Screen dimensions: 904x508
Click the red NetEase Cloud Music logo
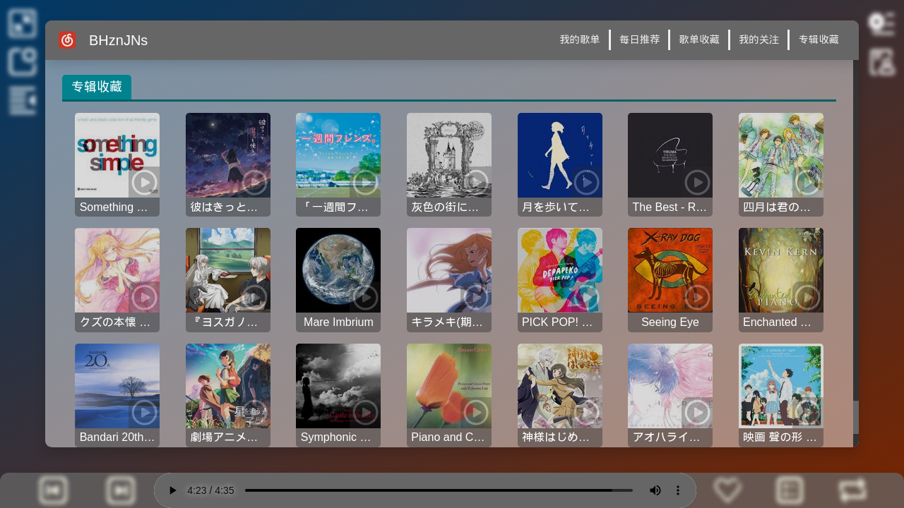click(67, 40)
